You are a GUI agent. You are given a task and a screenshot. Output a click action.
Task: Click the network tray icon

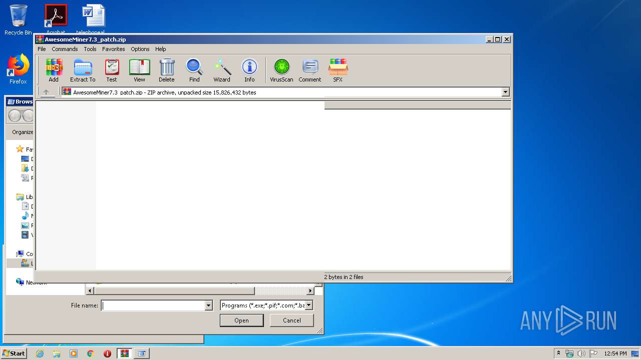pyautogui.click(x=569, y=353)
